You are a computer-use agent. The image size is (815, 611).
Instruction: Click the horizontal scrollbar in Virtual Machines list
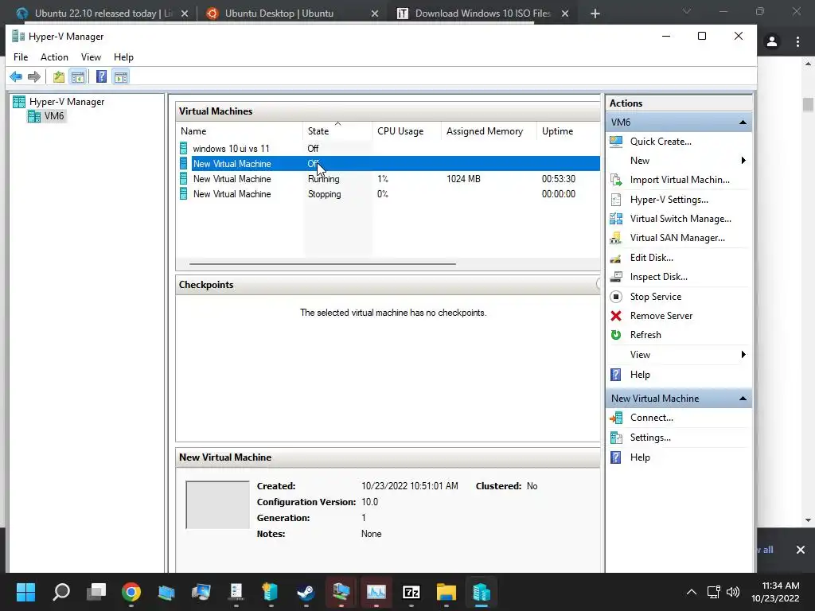tap(322, 264)
